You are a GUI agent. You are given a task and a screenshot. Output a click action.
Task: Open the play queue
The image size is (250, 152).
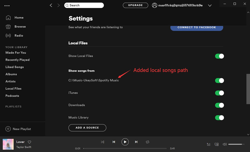pyautogui.click(x=209, y=144)
